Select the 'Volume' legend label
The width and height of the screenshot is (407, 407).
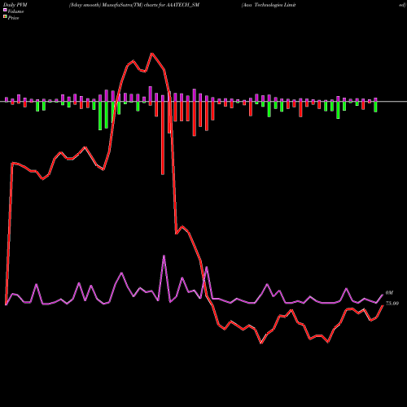(x=15, y=11)
